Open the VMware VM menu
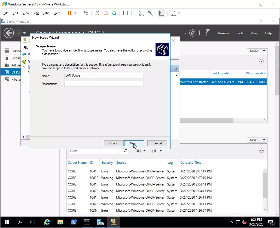 click(x=36, y=13)
